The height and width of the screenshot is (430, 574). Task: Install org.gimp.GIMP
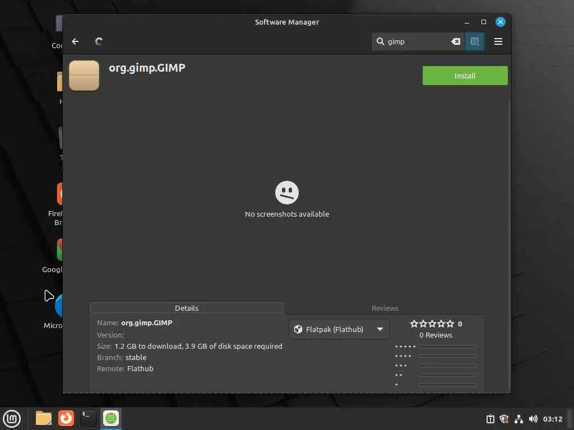(x=465, y=76)
